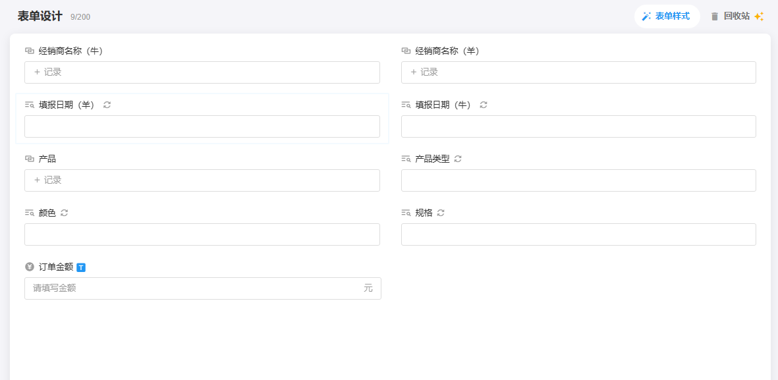This screenshot has height=380, width=778.
Task: Open the 表单样式 form style button
Action: tap(667, 16)
